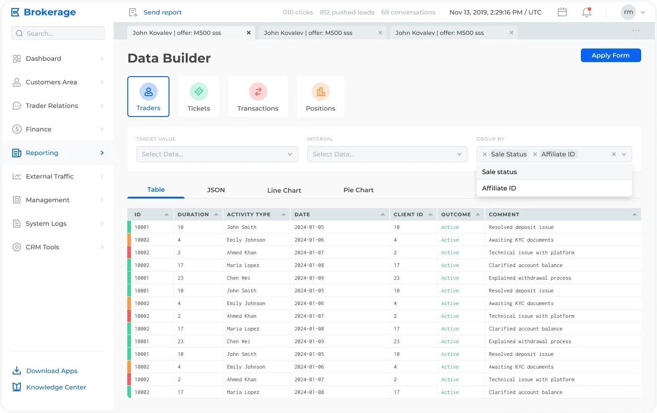Image resolution: width=657 pixels, height=413 pixels.
Task: Click the Apply Form button
Action: [x=611, y=55]
